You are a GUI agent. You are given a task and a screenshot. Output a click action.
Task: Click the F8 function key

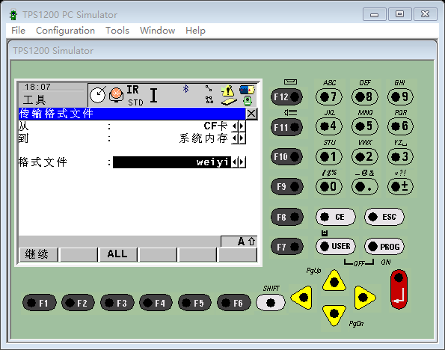coord(286,217)
